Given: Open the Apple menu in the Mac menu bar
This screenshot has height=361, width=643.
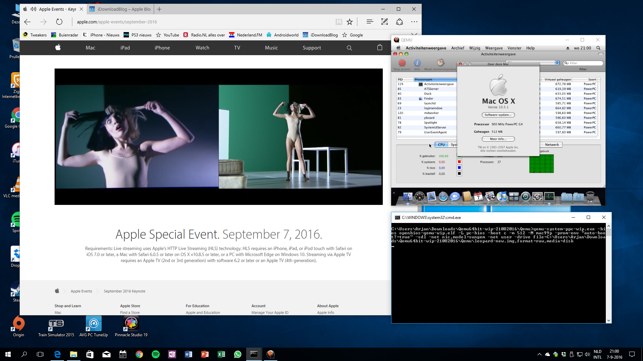Looking at the screenshot, I should [x=399, y=48].
